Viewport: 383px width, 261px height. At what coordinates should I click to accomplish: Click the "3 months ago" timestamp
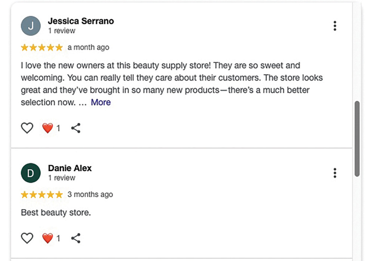90,195
